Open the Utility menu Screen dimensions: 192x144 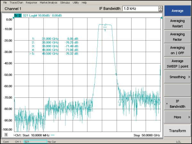pyautogui.click(x=76, y=3)
